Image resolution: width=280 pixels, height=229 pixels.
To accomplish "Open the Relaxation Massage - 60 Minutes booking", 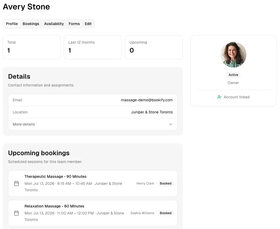I will (93, 213).
